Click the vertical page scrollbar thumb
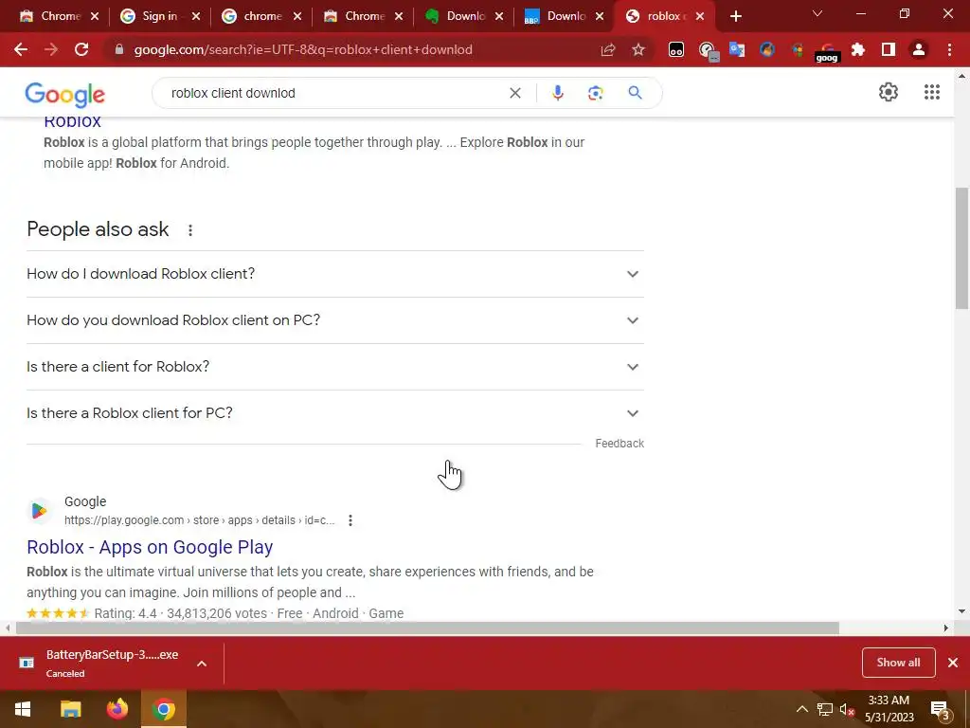970x728 pixels. pyautogui.click(x=961, y=247)
